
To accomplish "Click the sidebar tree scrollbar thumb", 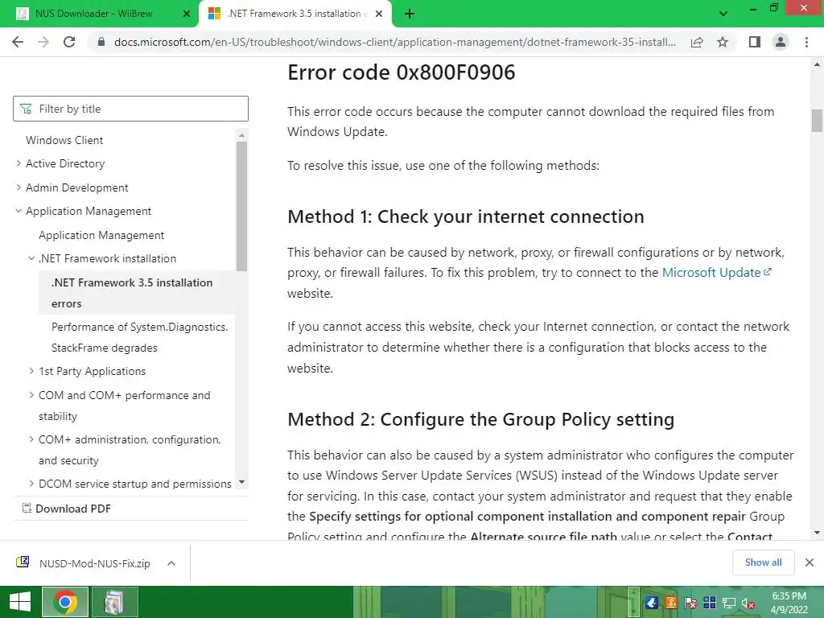I will 241,207.
